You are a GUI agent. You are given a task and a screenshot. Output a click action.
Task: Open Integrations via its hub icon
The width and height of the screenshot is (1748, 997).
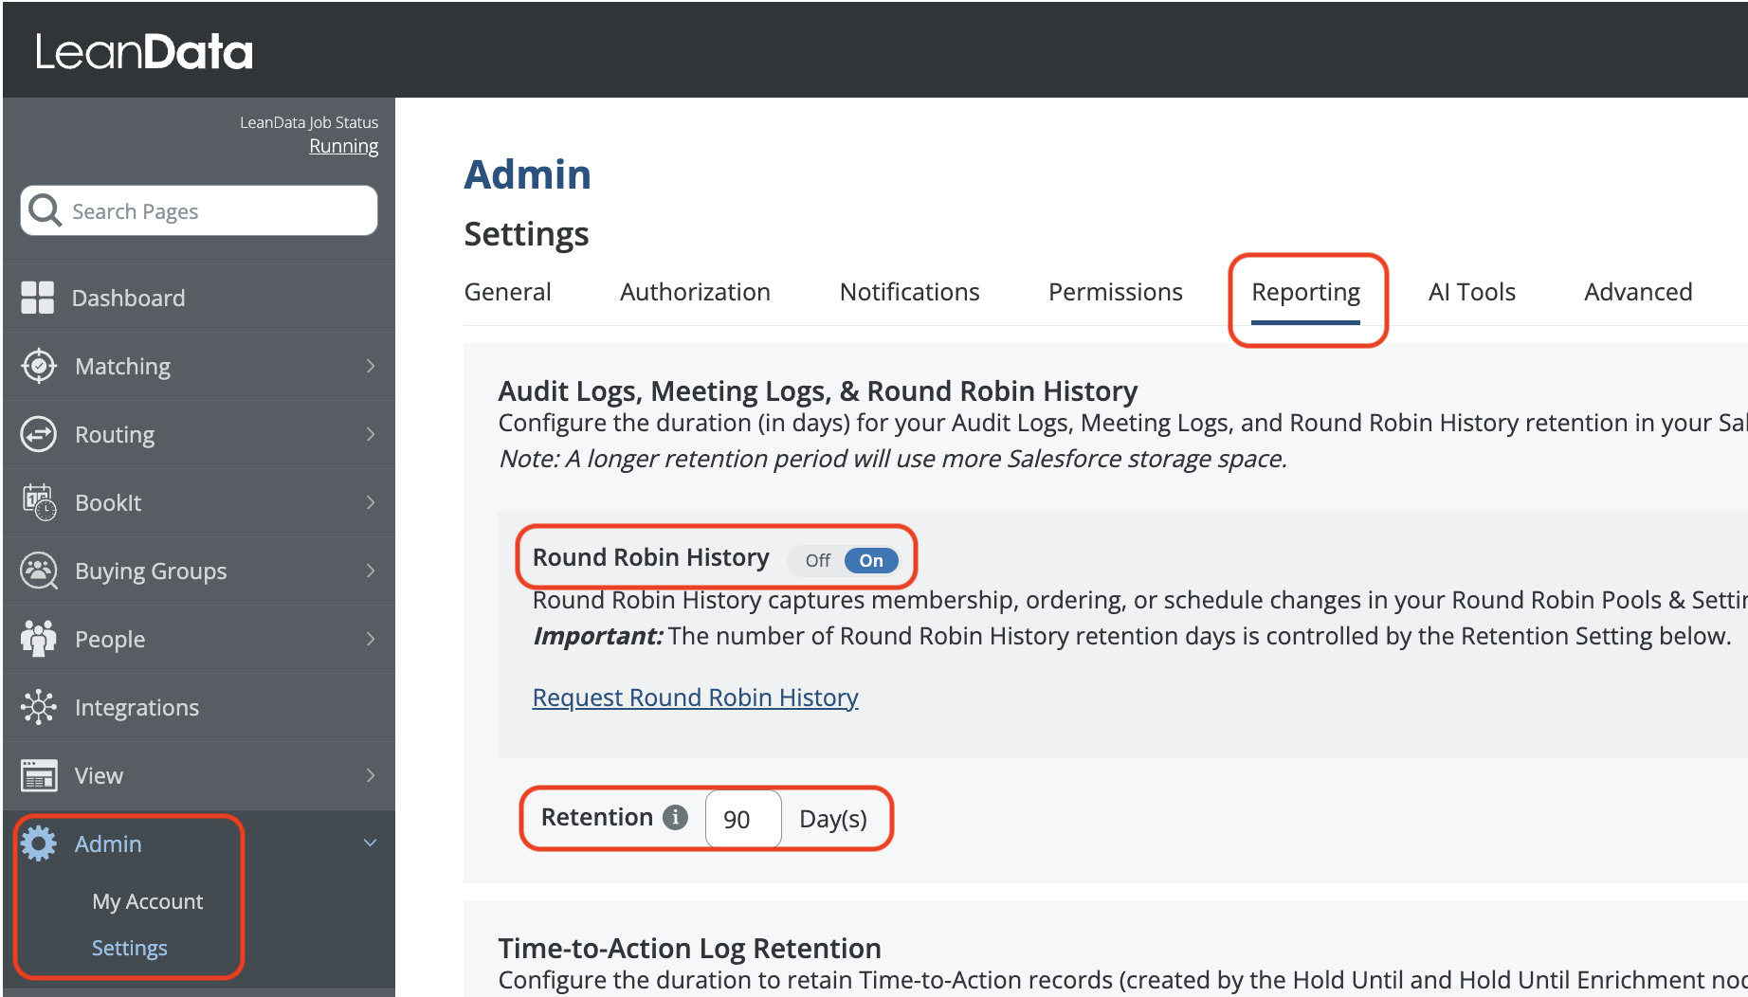pyautogui.click(x=39, y=707)
